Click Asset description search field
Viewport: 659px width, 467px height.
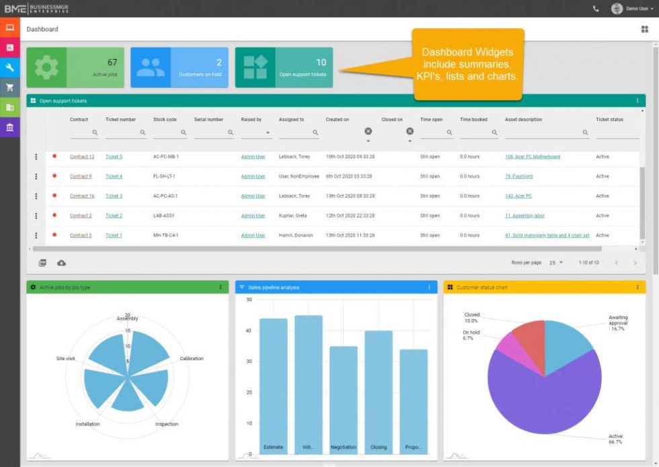(547, 133)
